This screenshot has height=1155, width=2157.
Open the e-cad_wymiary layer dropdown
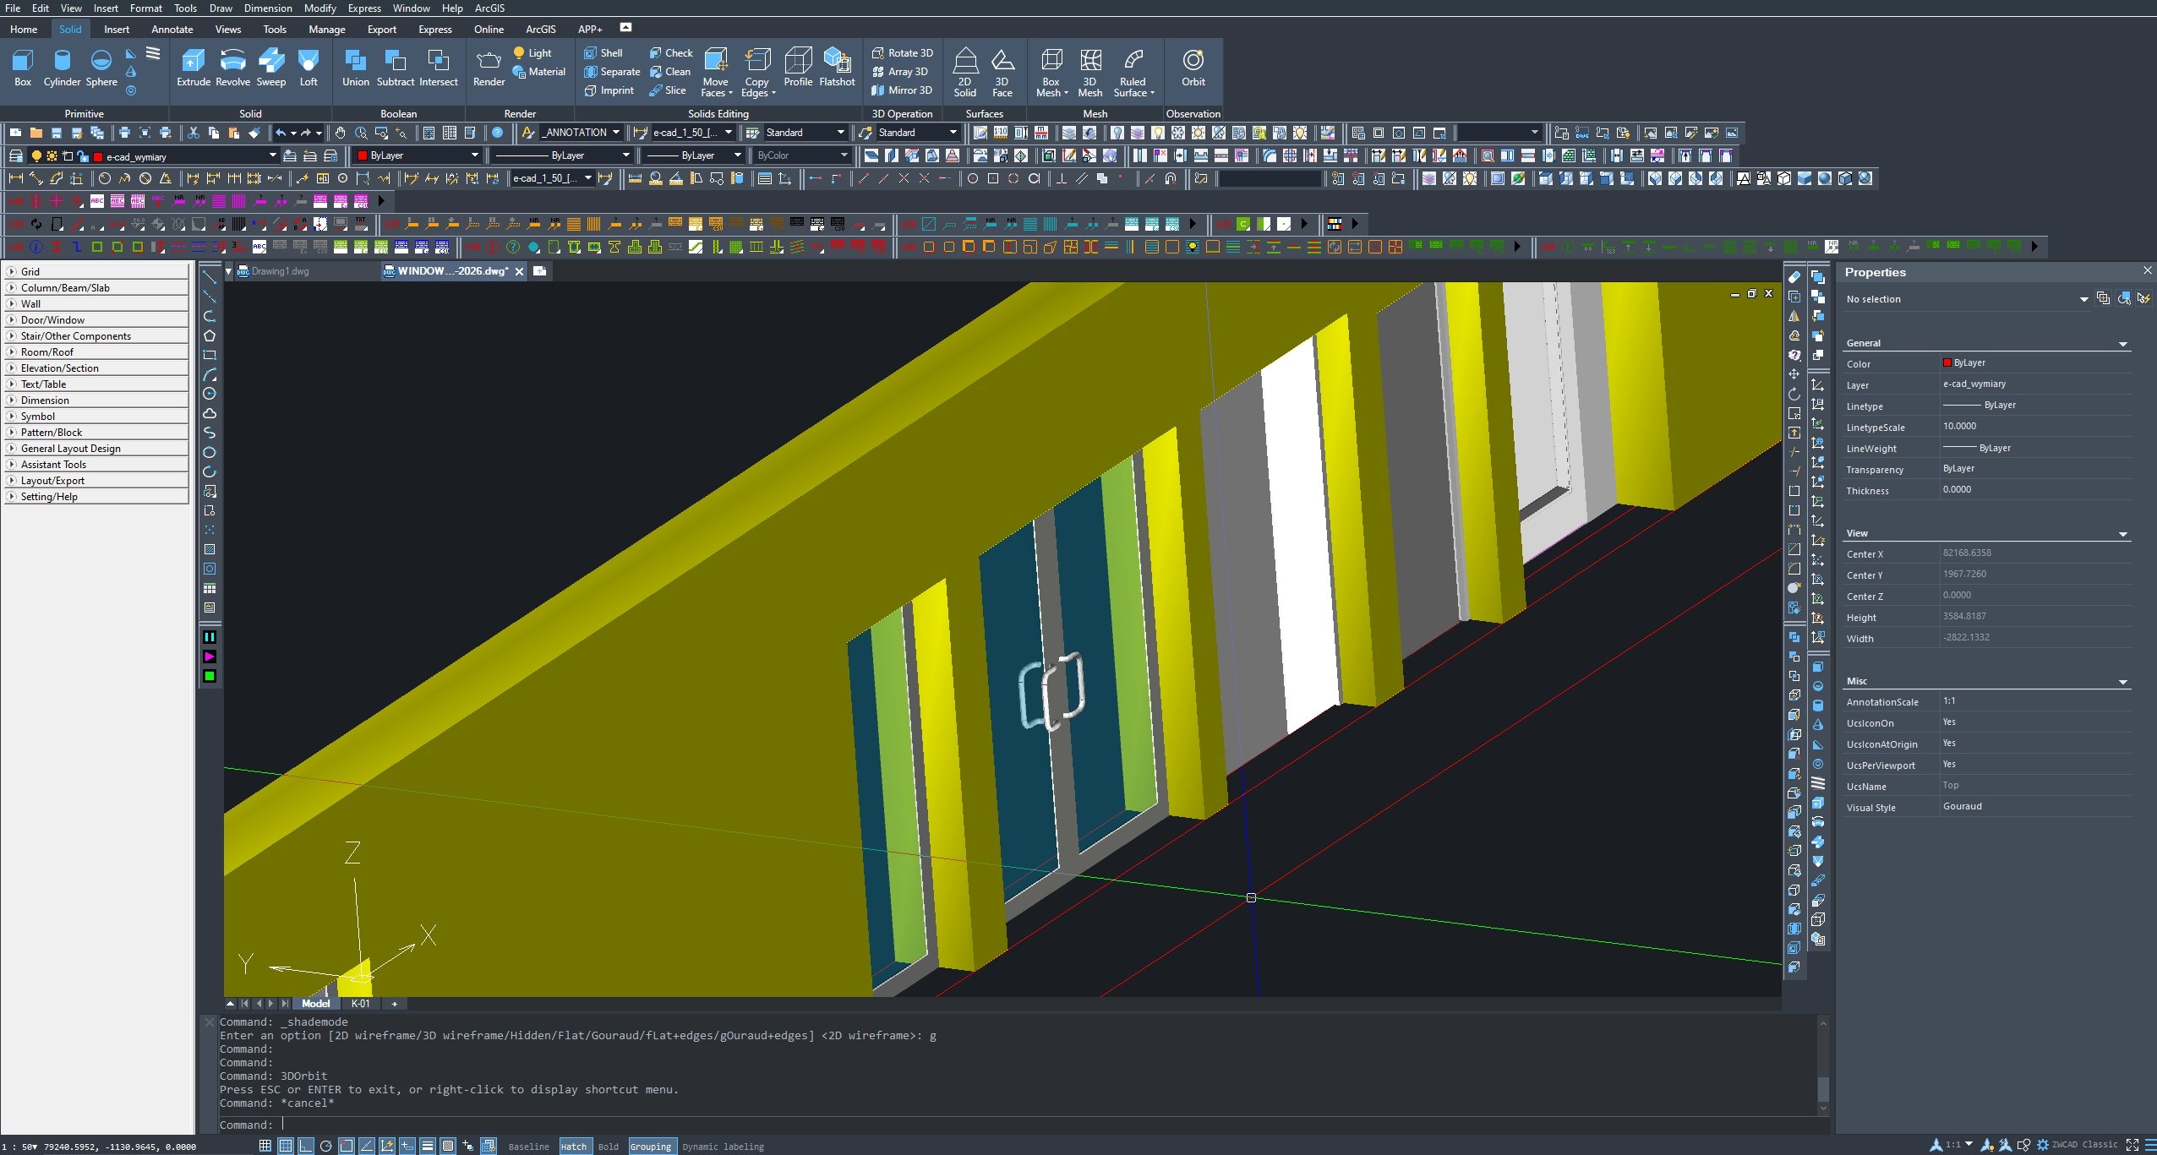(x=272, y=156)
